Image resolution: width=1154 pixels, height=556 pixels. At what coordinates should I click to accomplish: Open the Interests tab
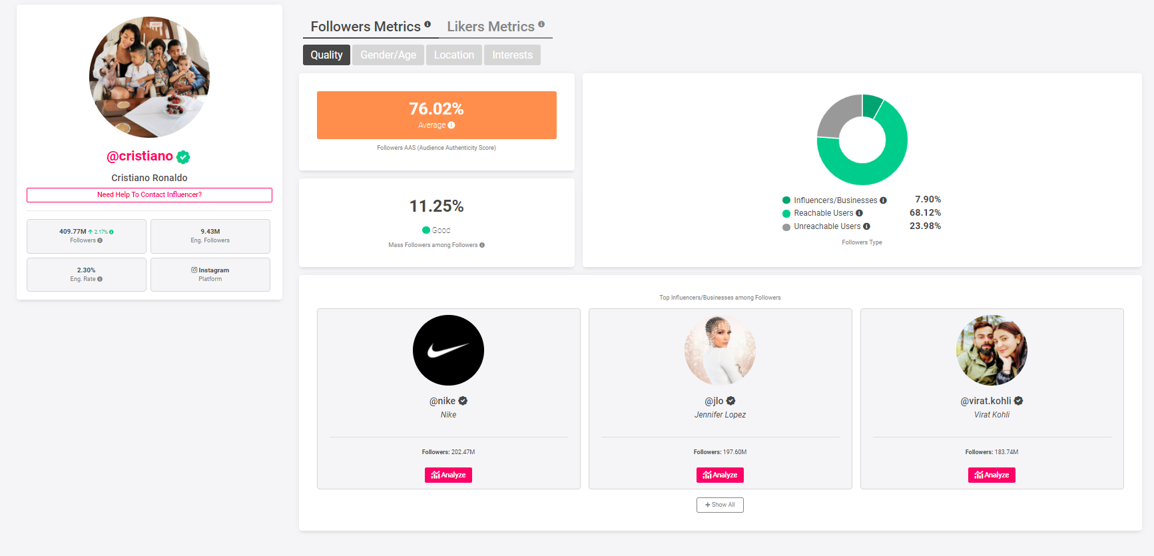[512, 55]
